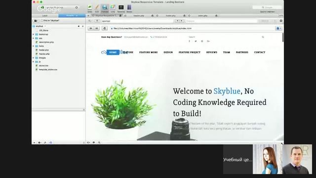
Task: Click the website search magnifier icon
Action: pyautogui.click(x=263, y=37)
